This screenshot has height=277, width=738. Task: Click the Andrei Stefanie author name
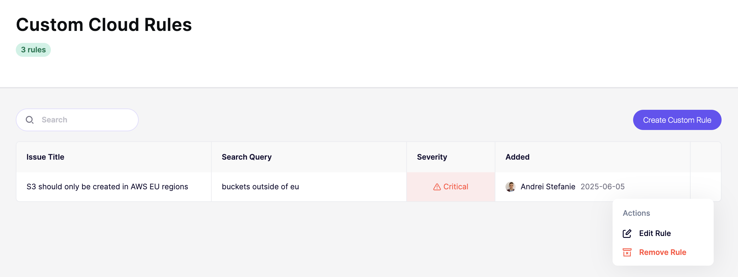click(x=548, y=187)
